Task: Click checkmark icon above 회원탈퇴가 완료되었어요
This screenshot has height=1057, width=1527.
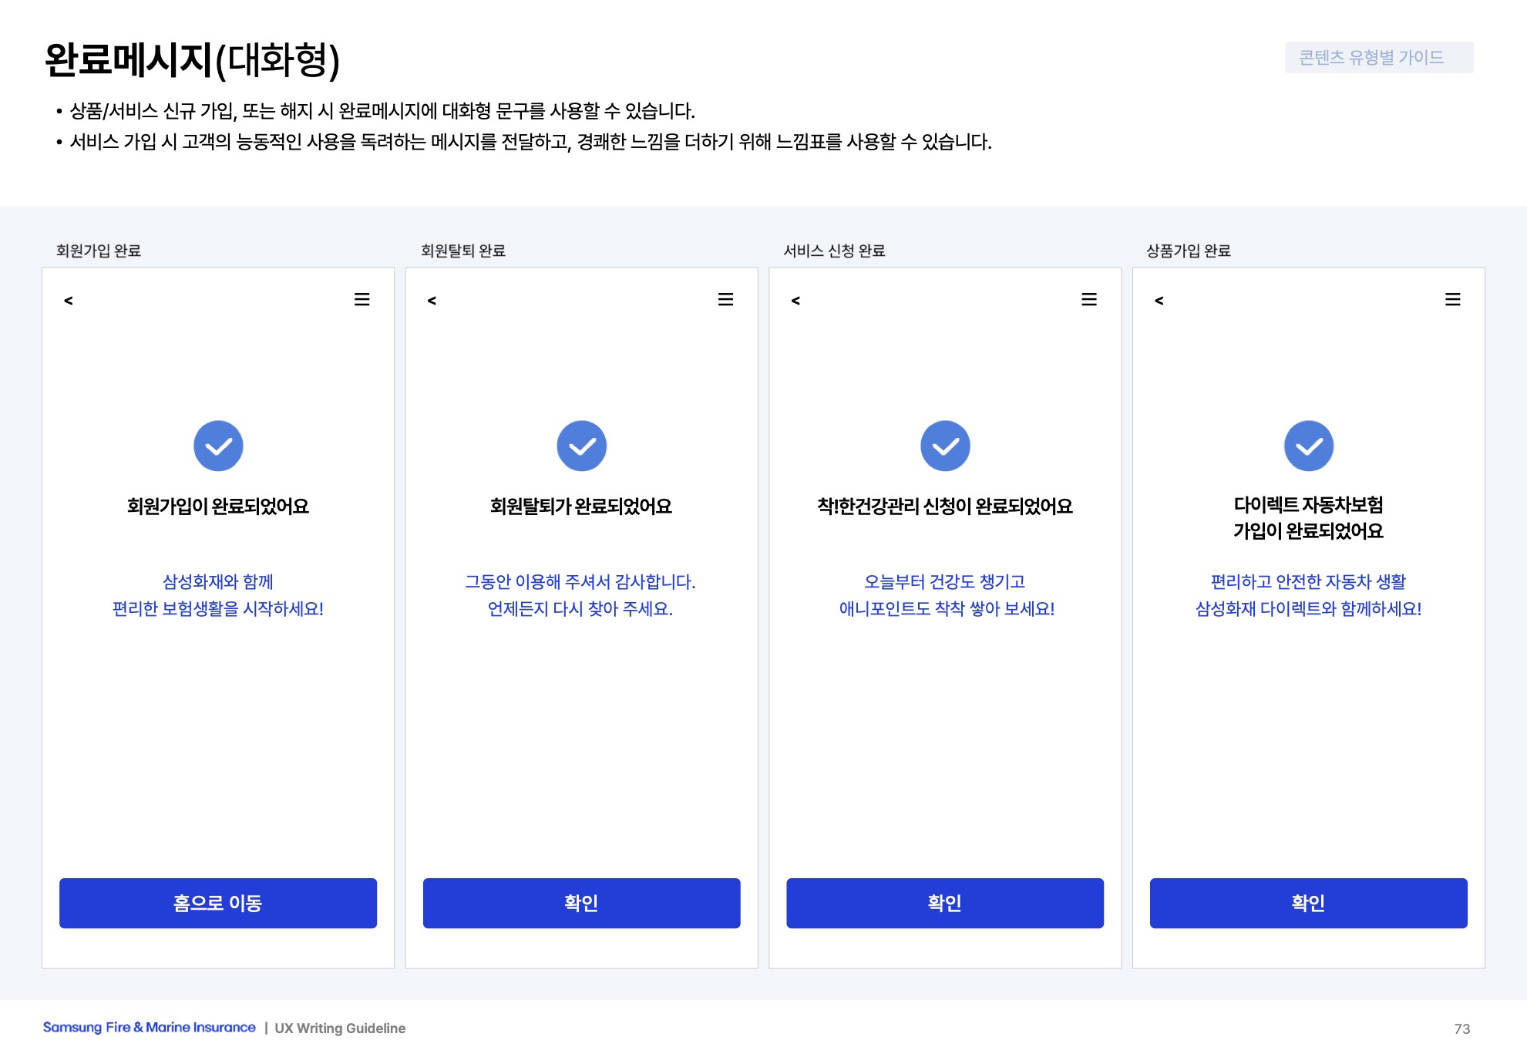Action: (x=582, y=446)
